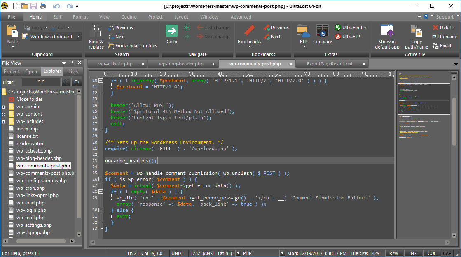Viewport: 461px width, 257px height.
Task: Open the Find & replace binoculars tool
Action: point(96,31)
